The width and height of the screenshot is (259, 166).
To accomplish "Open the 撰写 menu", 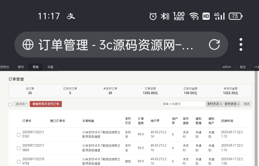I will pos(21,67).
